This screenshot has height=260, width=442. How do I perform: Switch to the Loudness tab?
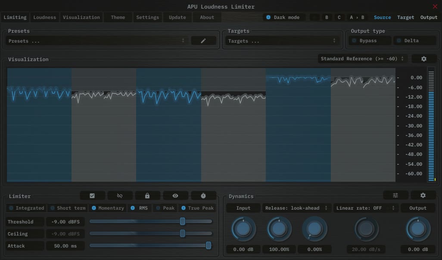44,17
